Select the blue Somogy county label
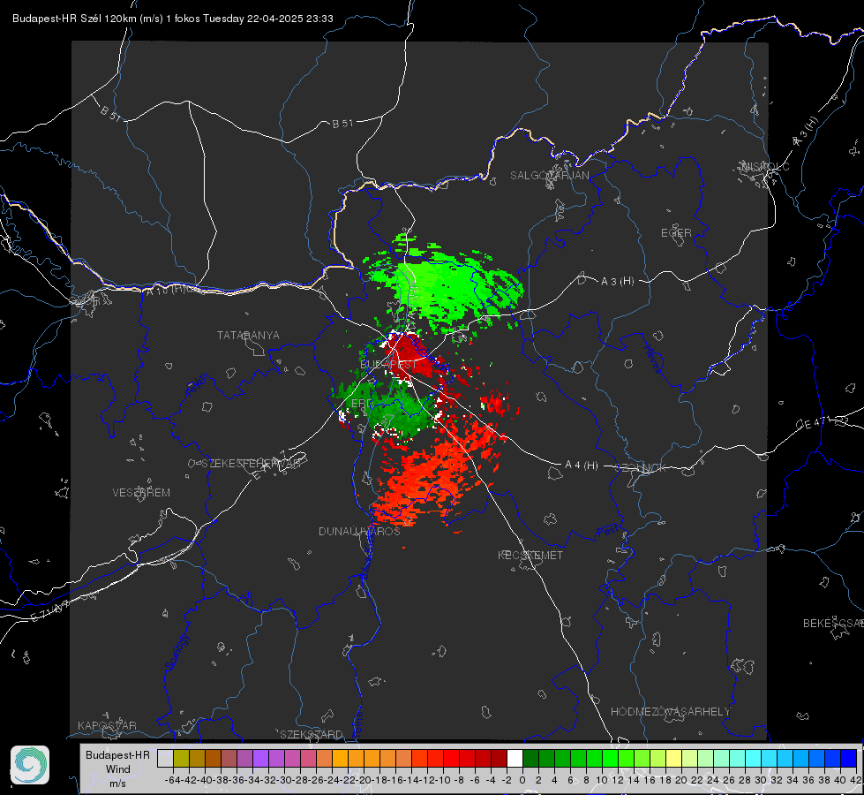The height and width of the screenshot is (795, 864). point(177,652)
